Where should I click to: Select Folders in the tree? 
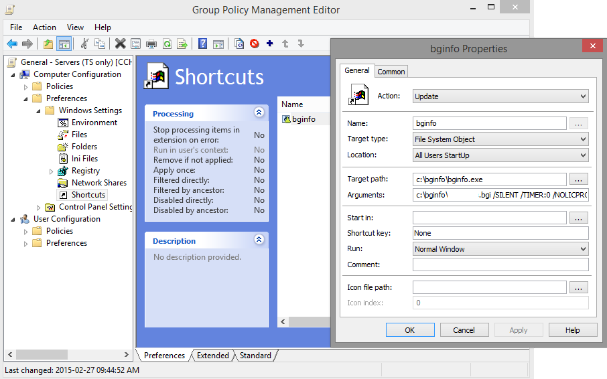pos(84,147)
